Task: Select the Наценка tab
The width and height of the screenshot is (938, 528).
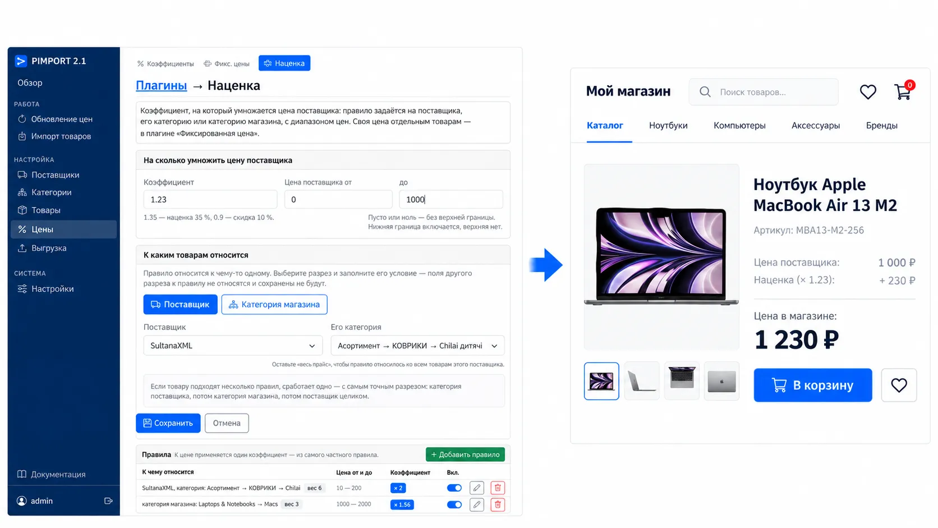Action: coord(284,63)
